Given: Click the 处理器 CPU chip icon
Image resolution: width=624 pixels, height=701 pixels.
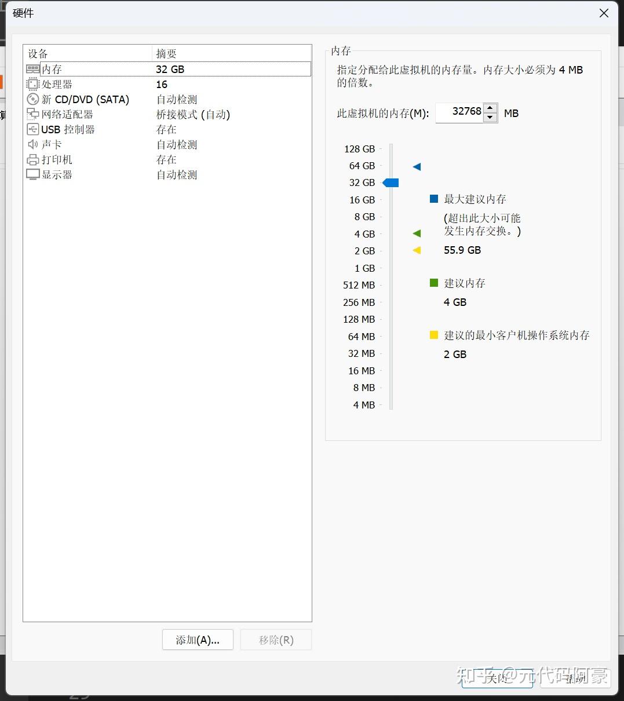Looking at the screenshot, I should pyautogui.click(x=33, y=83).
